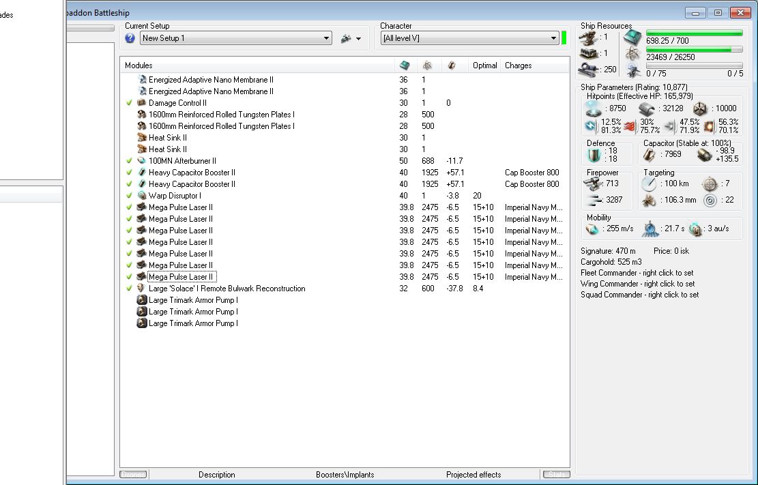The height and width of the screenshot is (485, 758).
Task: Click the Signature: 470 m text
Action: [x=608, y=251]
